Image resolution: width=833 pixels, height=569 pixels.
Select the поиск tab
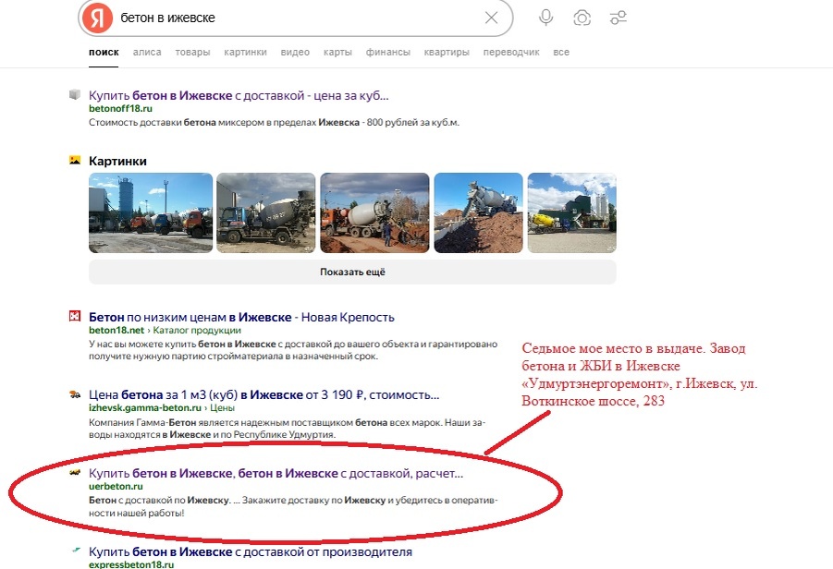pyautogui.click(x=104, y=52)
